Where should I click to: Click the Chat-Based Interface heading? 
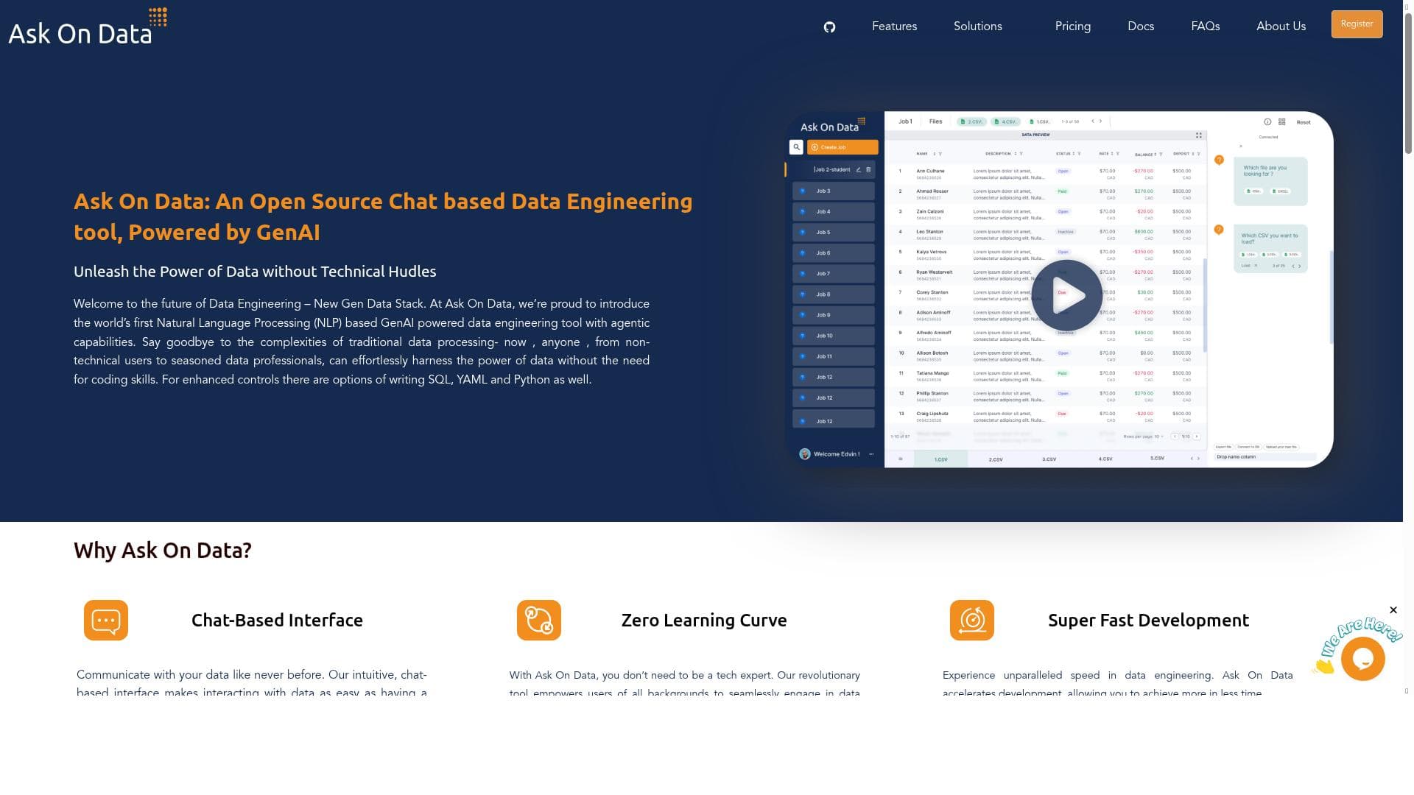coord(277,621)
